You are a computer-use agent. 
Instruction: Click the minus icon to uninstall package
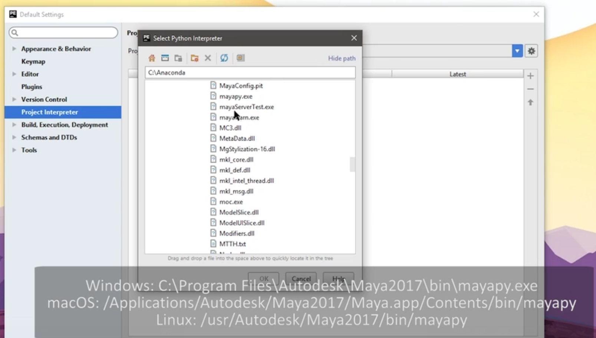coord(530,89)
